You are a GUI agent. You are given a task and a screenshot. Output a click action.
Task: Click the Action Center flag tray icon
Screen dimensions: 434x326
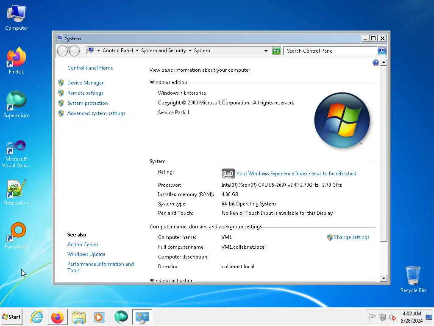click(x=372, y=317)
